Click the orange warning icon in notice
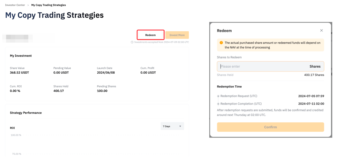This screenshot has height=160, width=338. pyautogui.click(x=221, y=43)
